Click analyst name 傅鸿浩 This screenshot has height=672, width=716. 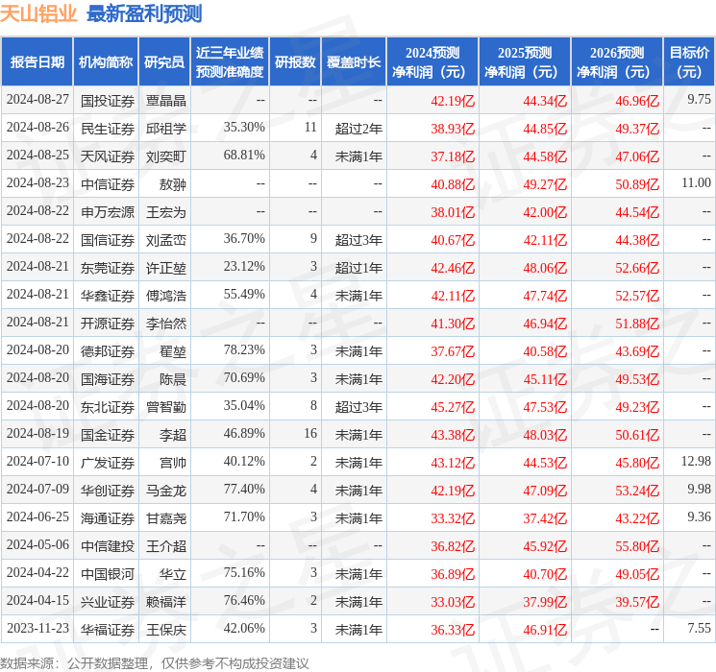165,296
